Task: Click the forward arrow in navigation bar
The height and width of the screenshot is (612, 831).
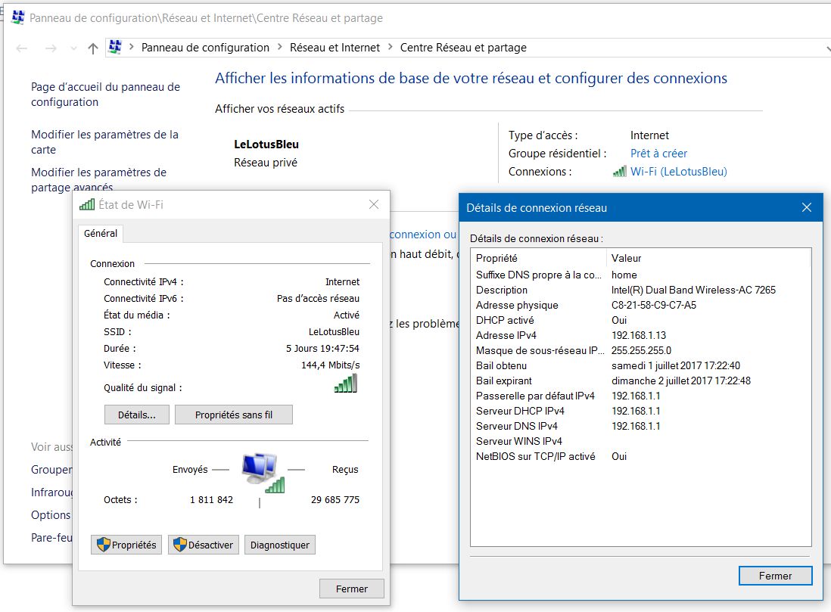Action: pos(51,48)
